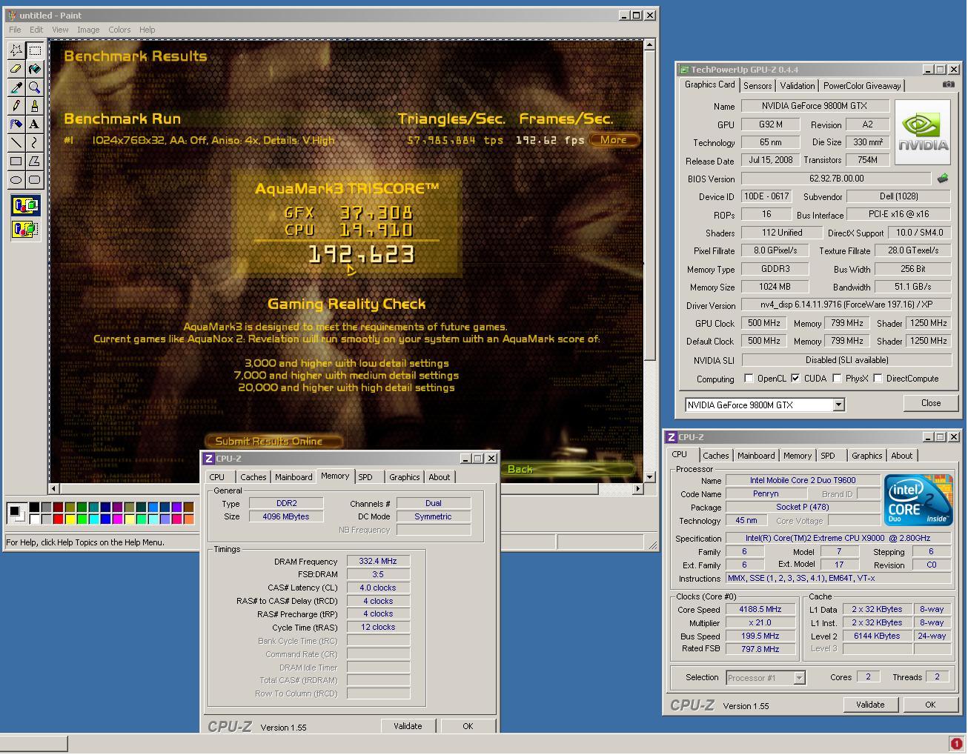Click the Core Speed value 4188.5 MHz
This screenshot has width=968, height=755.
pyautogui.click(x=760, y=610)
